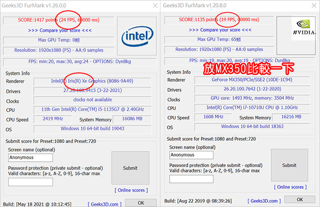This screenshot has width=320, height=207.
Task: Visit Geeks3D.com link in v1.26.0.0 window
Action: click(x=104, y=204)
